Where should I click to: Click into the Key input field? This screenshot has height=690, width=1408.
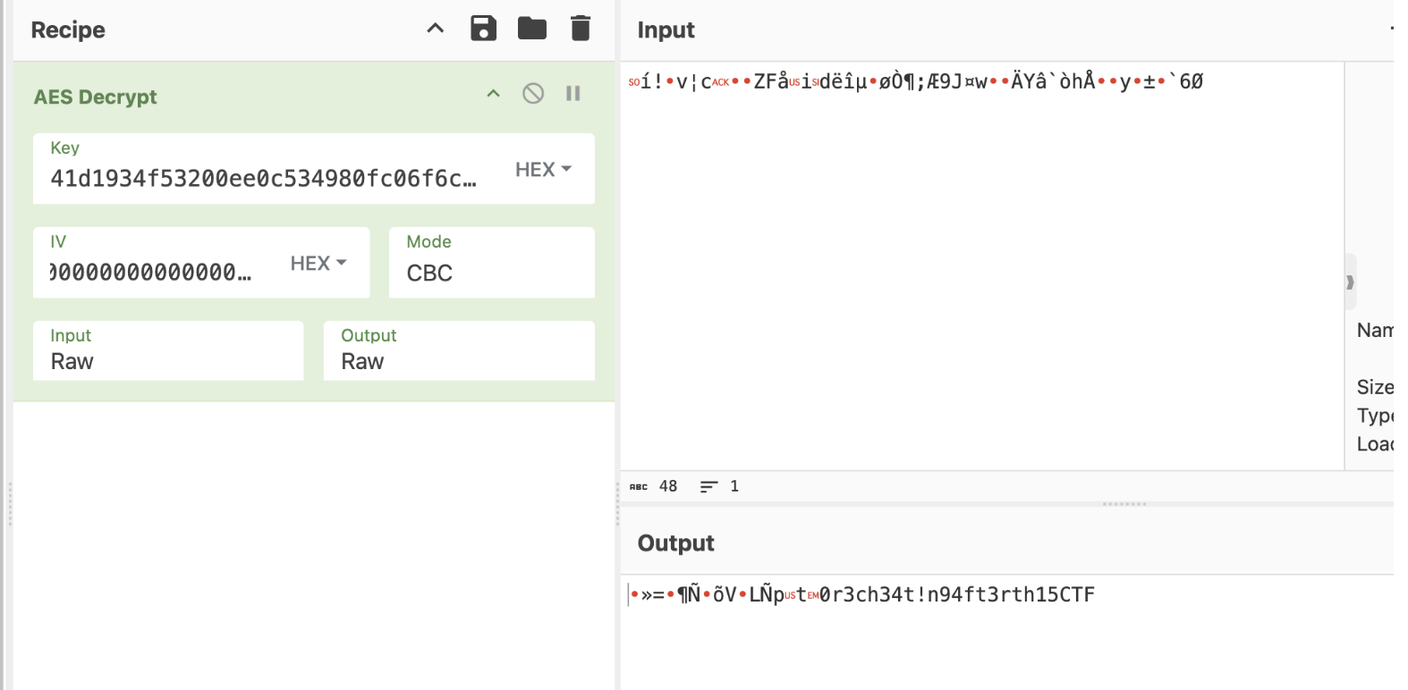tap(263, 179)
